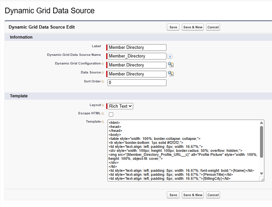Click the info icon beside Data Source Name
Image resolution: width=272 pixels, height=207 pixels.
point(170,56)
